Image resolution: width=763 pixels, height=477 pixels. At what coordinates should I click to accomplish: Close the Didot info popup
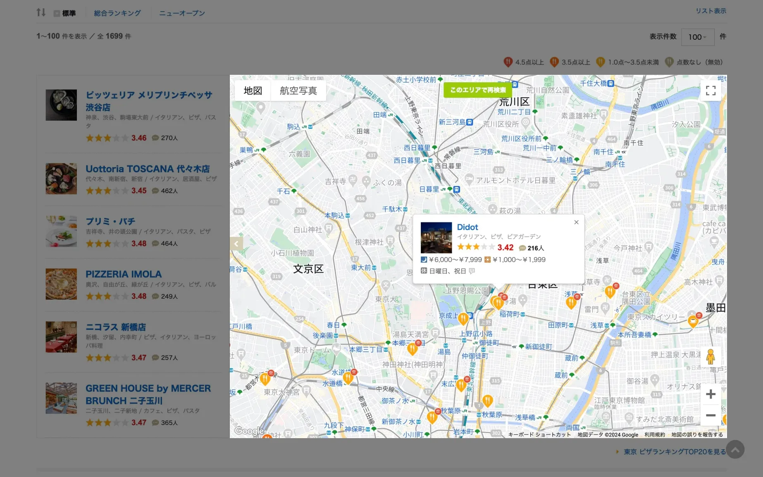point(576,222)
